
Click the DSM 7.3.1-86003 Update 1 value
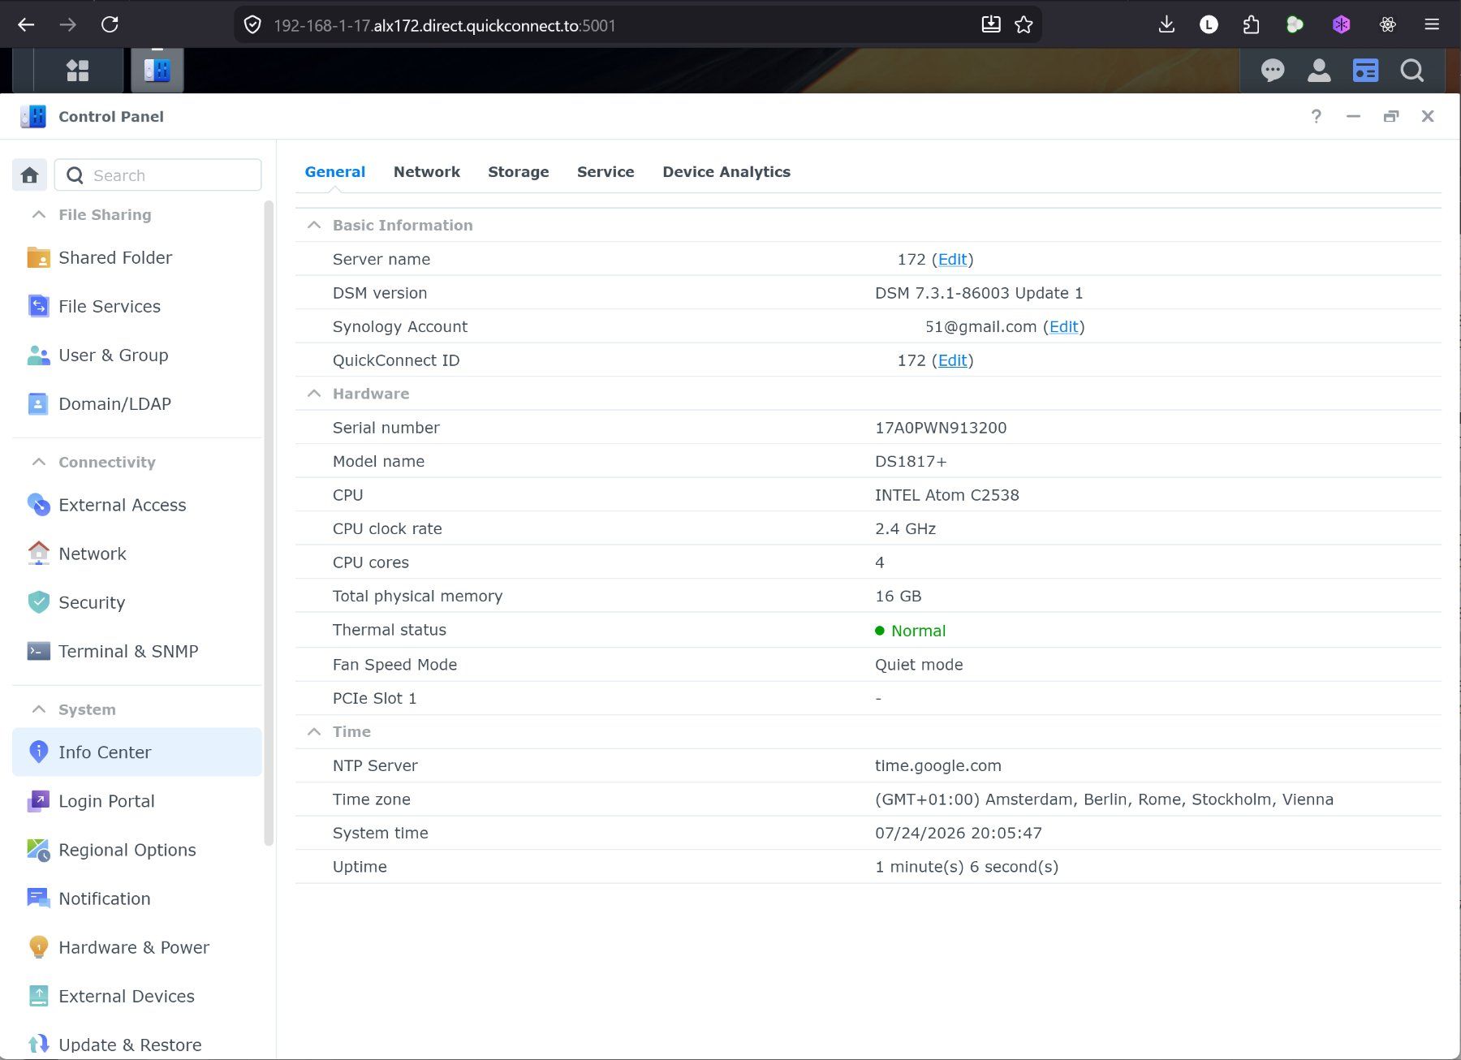(x=979, y=293)
